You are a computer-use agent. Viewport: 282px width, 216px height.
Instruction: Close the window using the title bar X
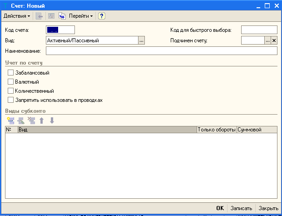277,6
